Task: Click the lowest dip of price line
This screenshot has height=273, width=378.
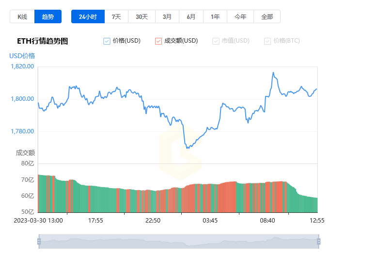Action: pyautogui.click(x=188, y=148)
